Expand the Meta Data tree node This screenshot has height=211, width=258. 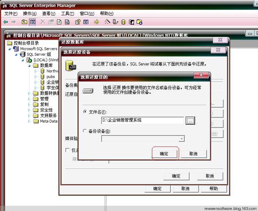pos(29,122)
